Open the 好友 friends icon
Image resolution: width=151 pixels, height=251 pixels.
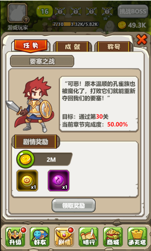click(40, 237)
